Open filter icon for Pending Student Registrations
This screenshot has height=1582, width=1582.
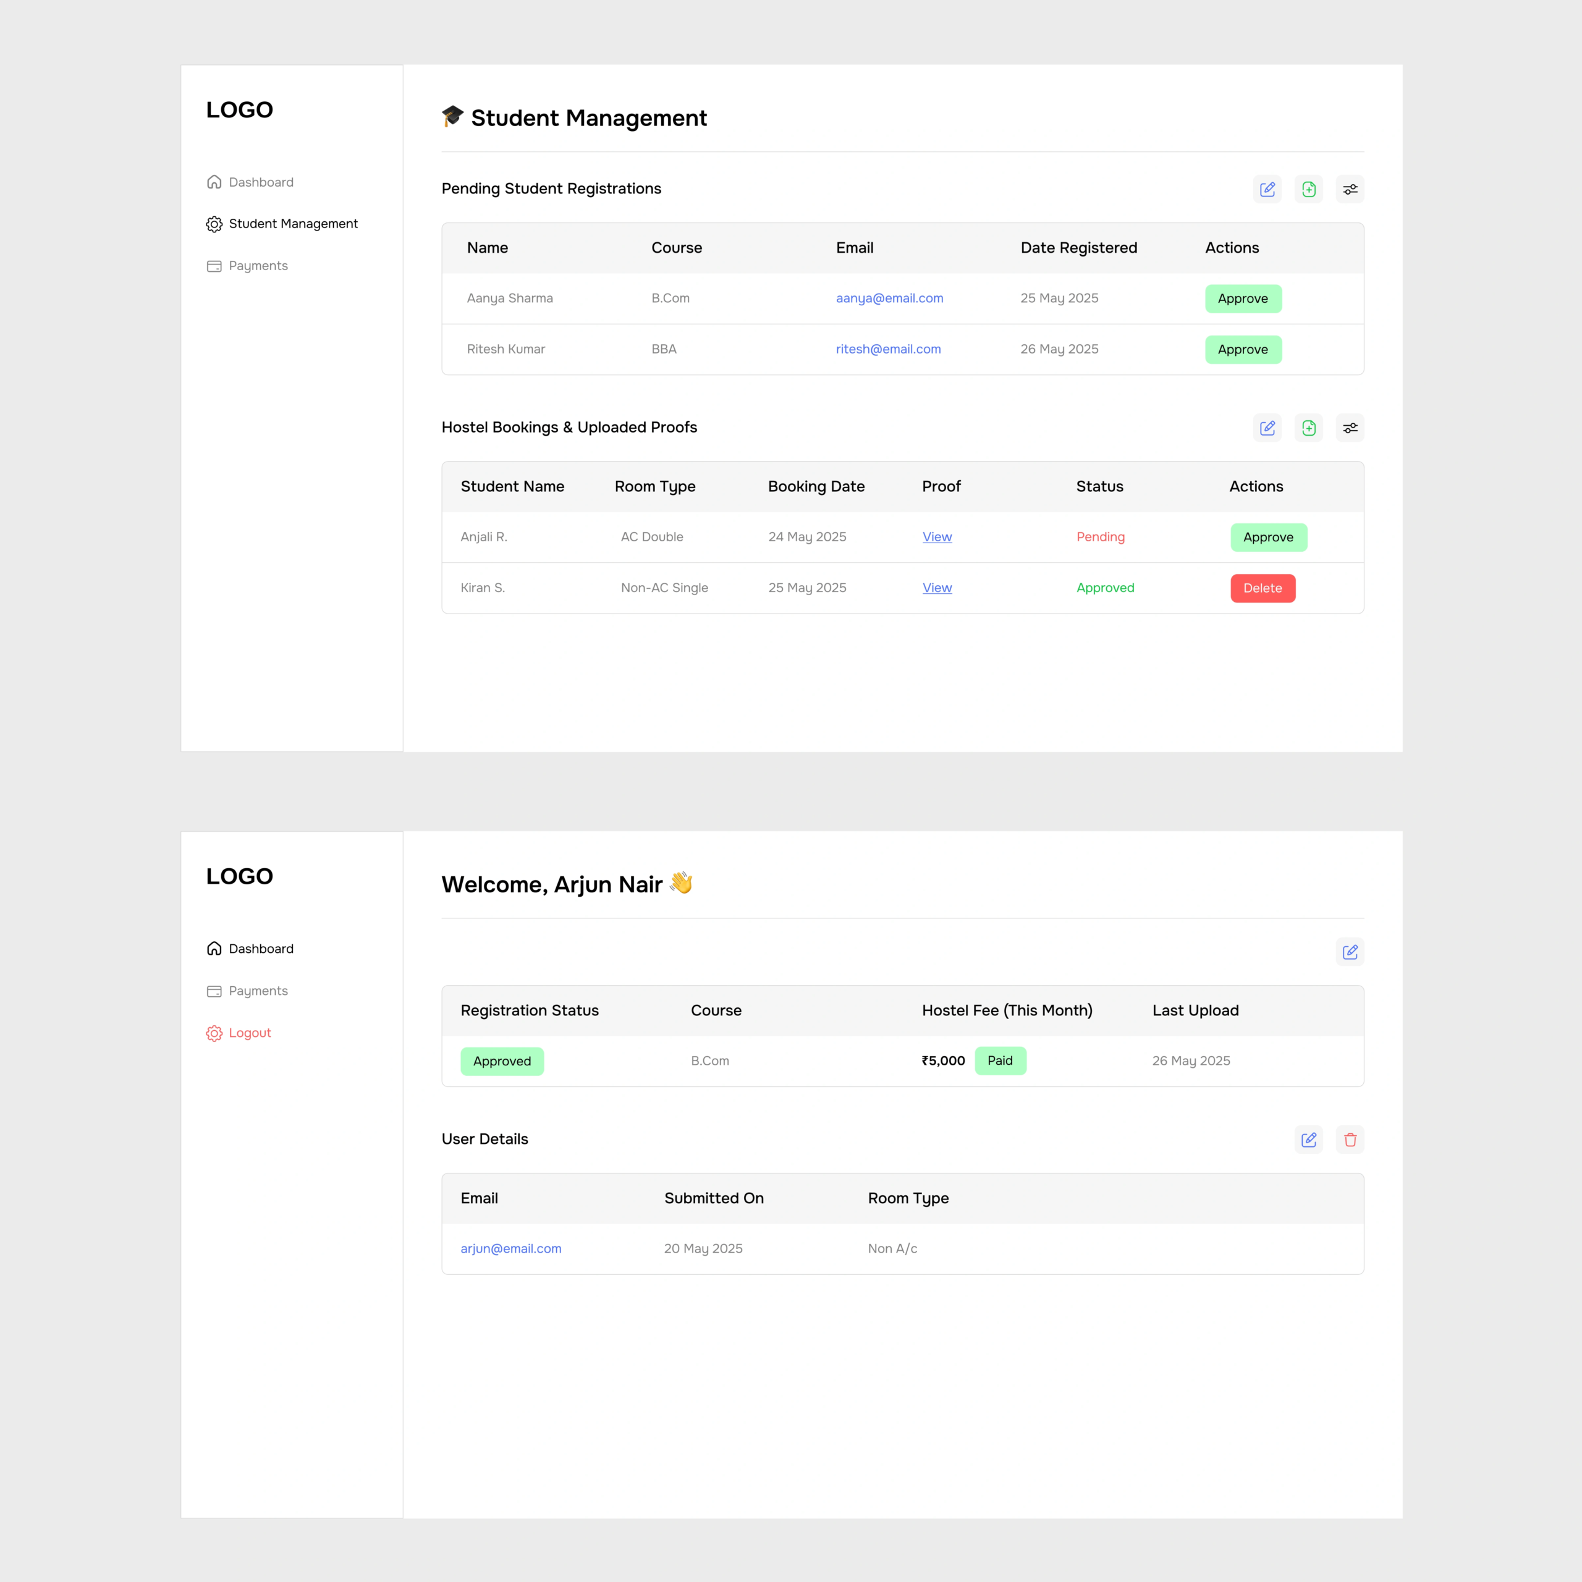pyautogui.click(x=1350, y=189)
